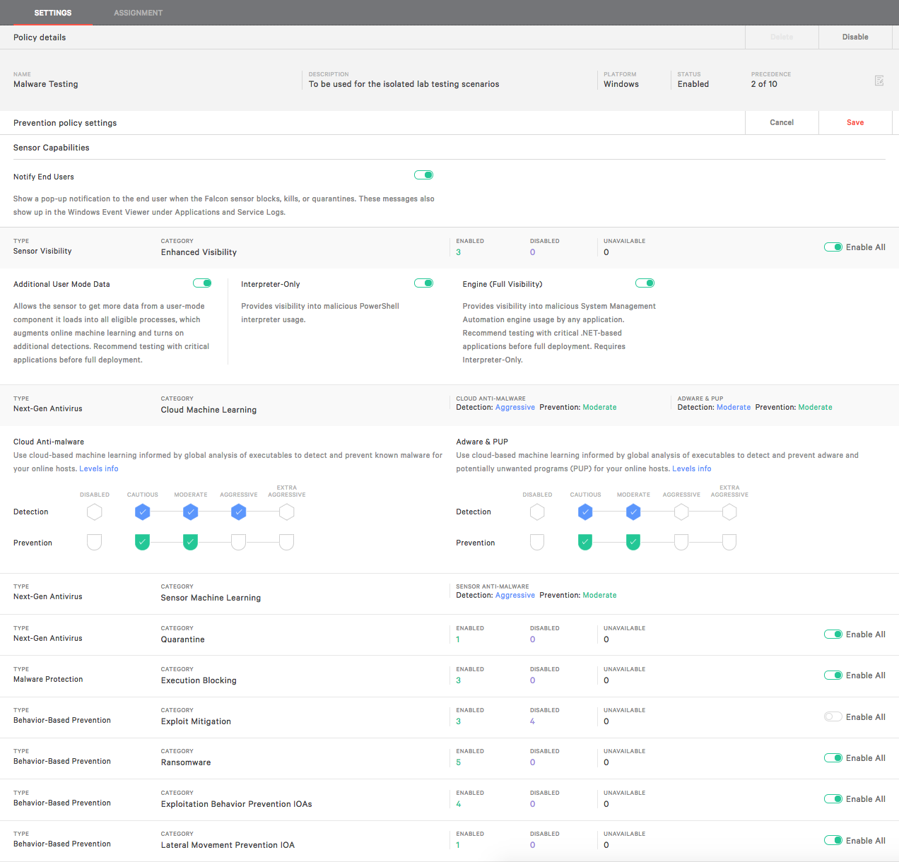Image resolution: width=899 pixels, height=862 pixels.
Task: Toggle Enable All for Lateral Movement Prevention IOA
Action: point(833,840)
